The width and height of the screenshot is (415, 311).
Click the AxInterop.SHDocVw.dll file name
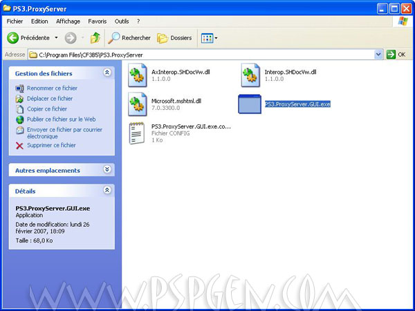click(181, 72)
